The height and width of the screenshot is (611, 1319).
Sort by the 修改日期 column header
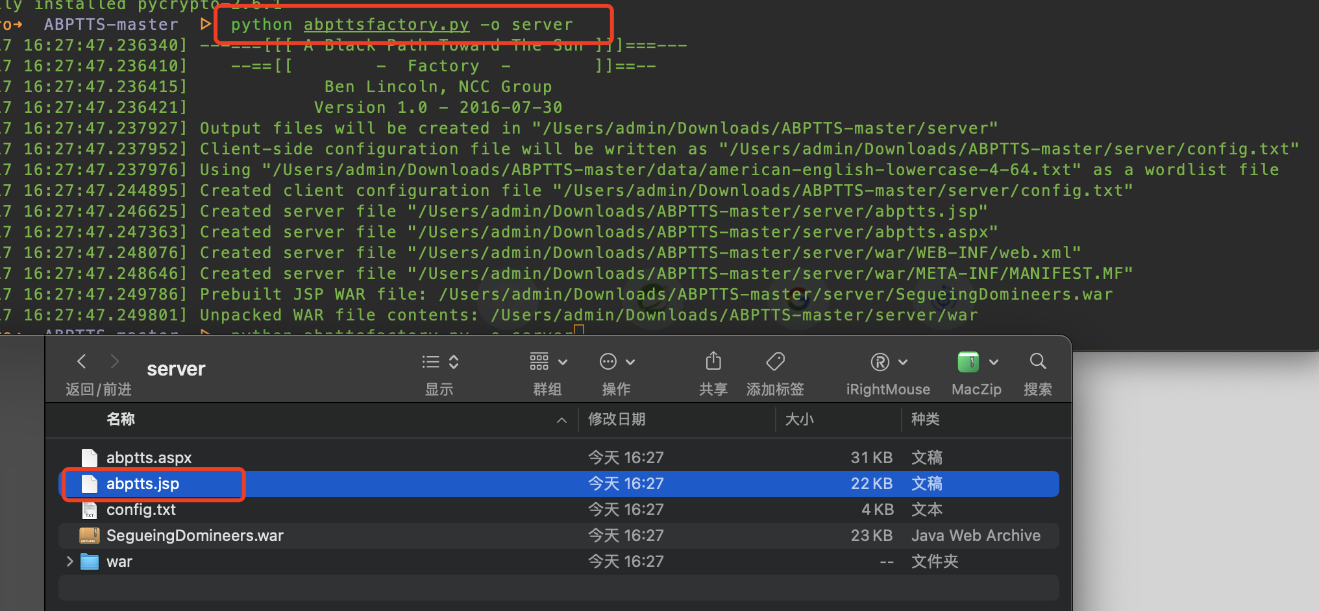click(x=617, y=419)
